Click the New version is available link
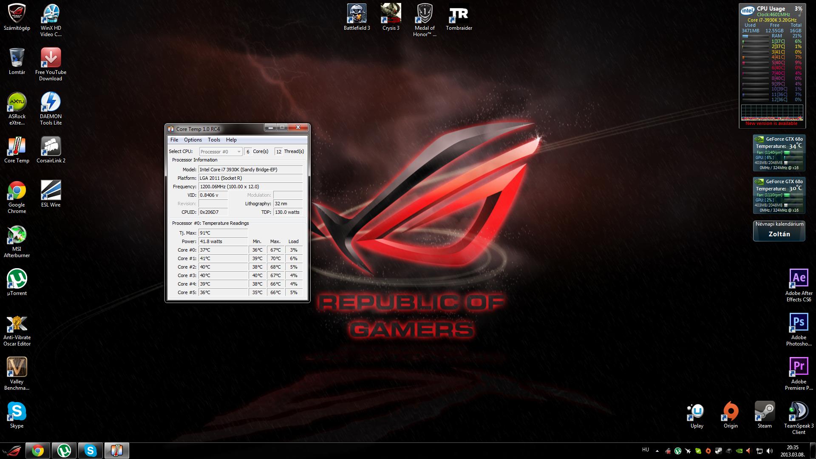This screenshot has width=816, height=459. coord(771,124)
